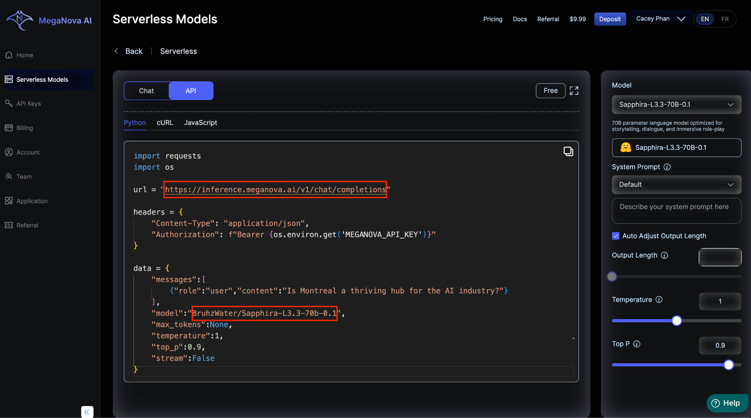Click the Temperature slider handle
This screenshot has height=418, width=751.
[x=677, y=321]
